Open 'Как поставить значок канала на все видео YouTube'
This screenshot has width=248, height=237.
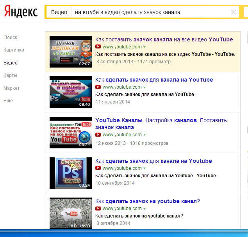(x=164, y=39)
